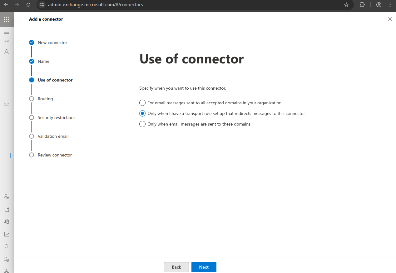Open Public folders globe-folder icon in sidebar

(x=7, y=259)
